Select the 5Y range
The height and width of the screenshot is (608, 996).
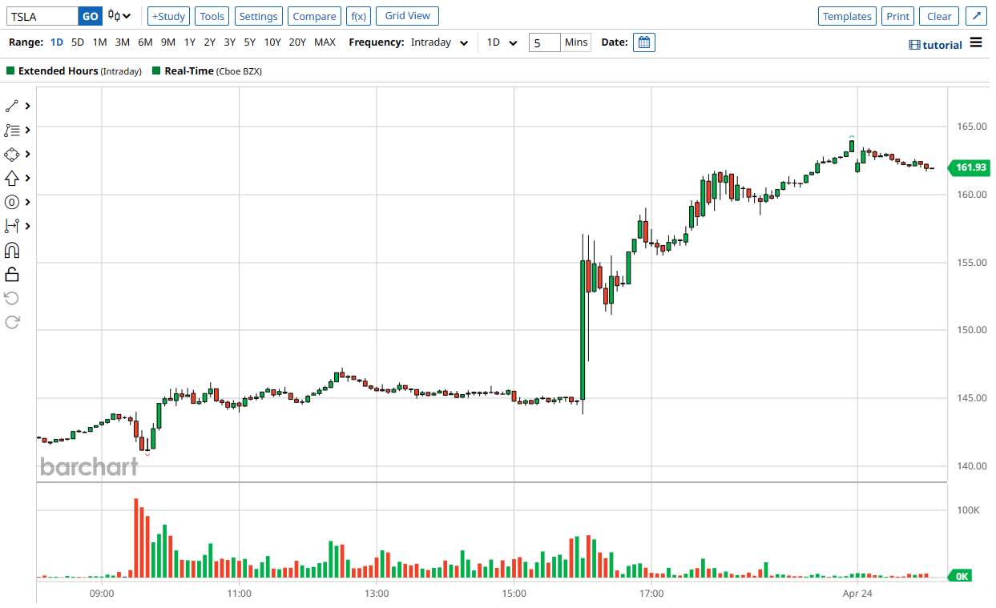(250, 42)
